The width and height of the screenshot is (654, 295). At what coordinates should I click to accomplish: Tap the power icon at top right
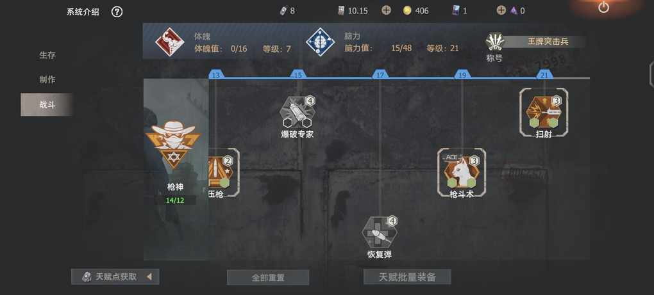[x=603, y=7]
